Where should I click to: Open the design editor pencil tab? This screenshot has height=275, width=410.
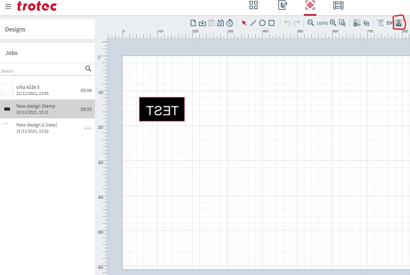coord(282,5)
